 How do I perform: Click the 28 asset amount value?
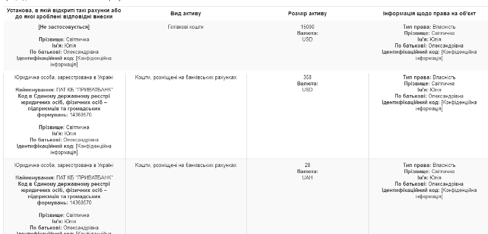(307, 165)
